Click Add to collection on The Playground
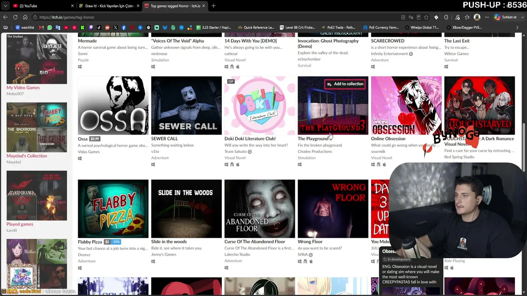The image size is (527, 296). [345, 84]
